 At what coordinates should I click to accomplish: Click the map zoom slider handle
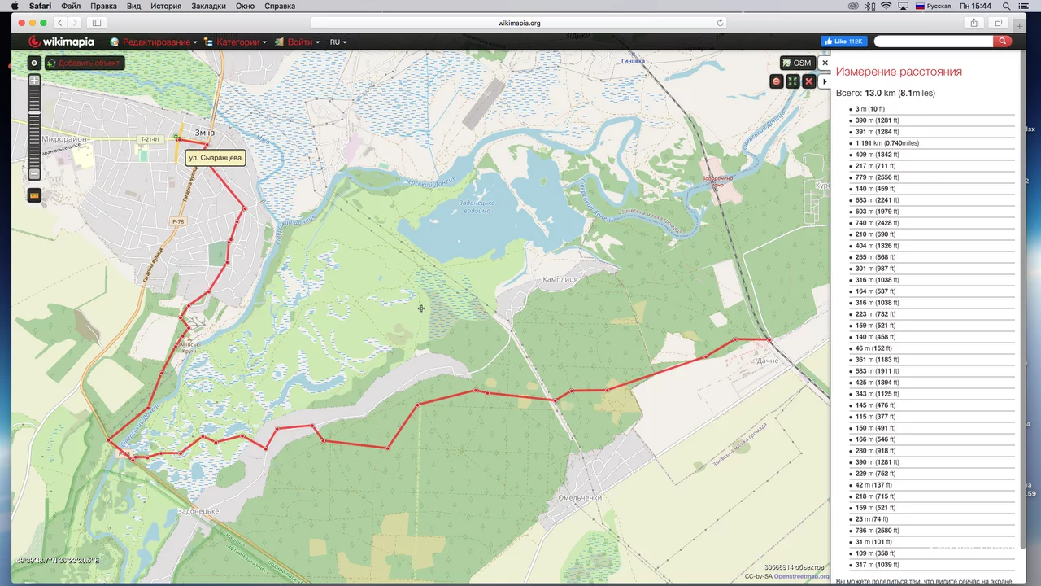click(34, 112)
